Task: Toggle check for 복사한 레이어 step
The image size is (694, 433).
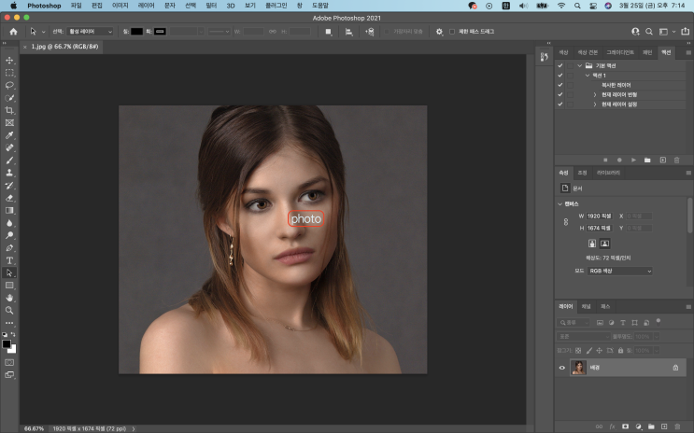Action: [x=560, y=85]
